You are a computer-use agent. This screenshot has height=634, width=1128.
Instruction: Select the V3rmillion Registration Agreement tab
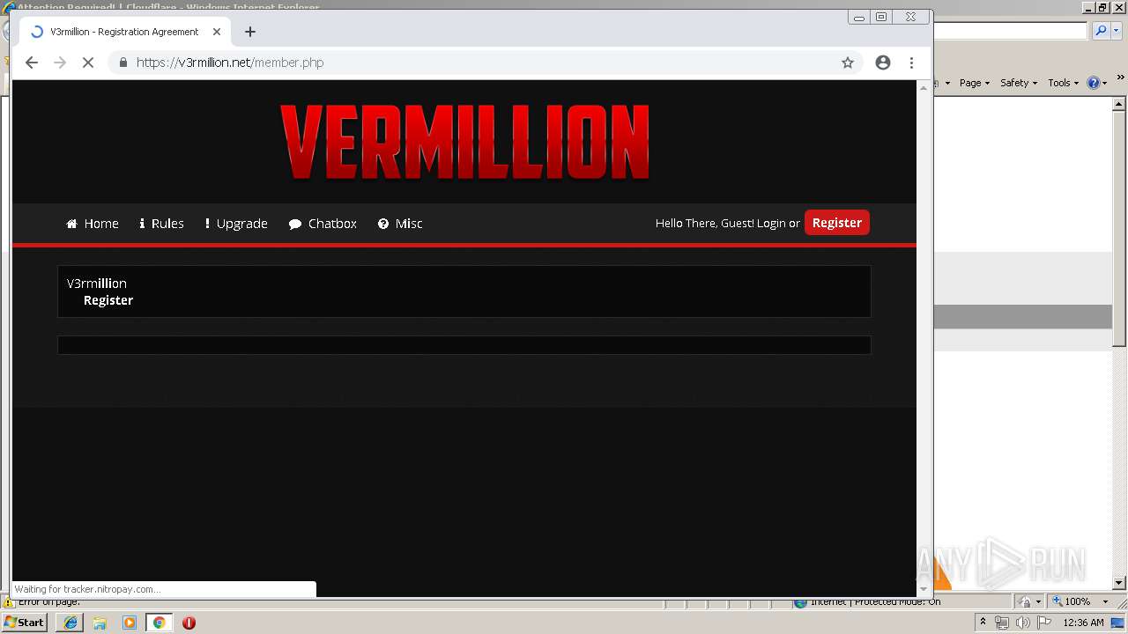pyautogui.click(x=125, y=32)
